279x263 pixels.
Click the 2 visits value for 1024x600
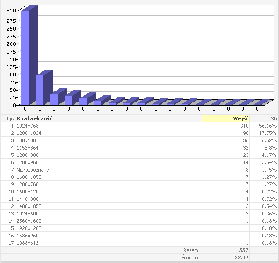tap(247, 214)
